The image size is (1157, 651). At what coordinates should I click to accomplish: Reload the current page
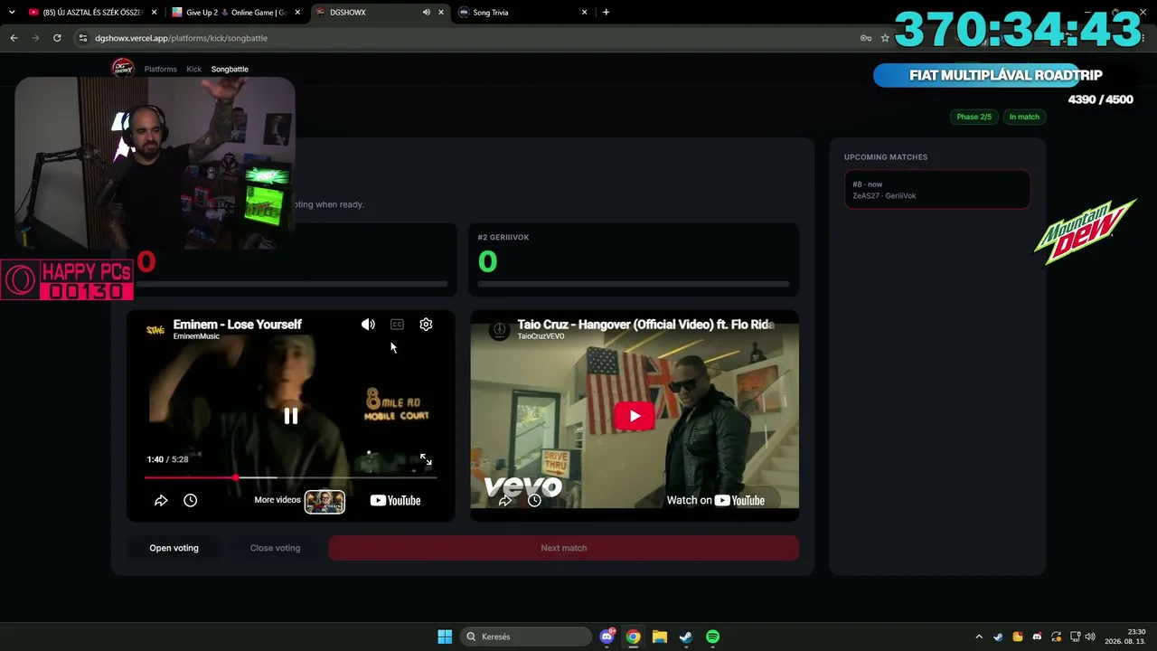[x=57, y=38]
